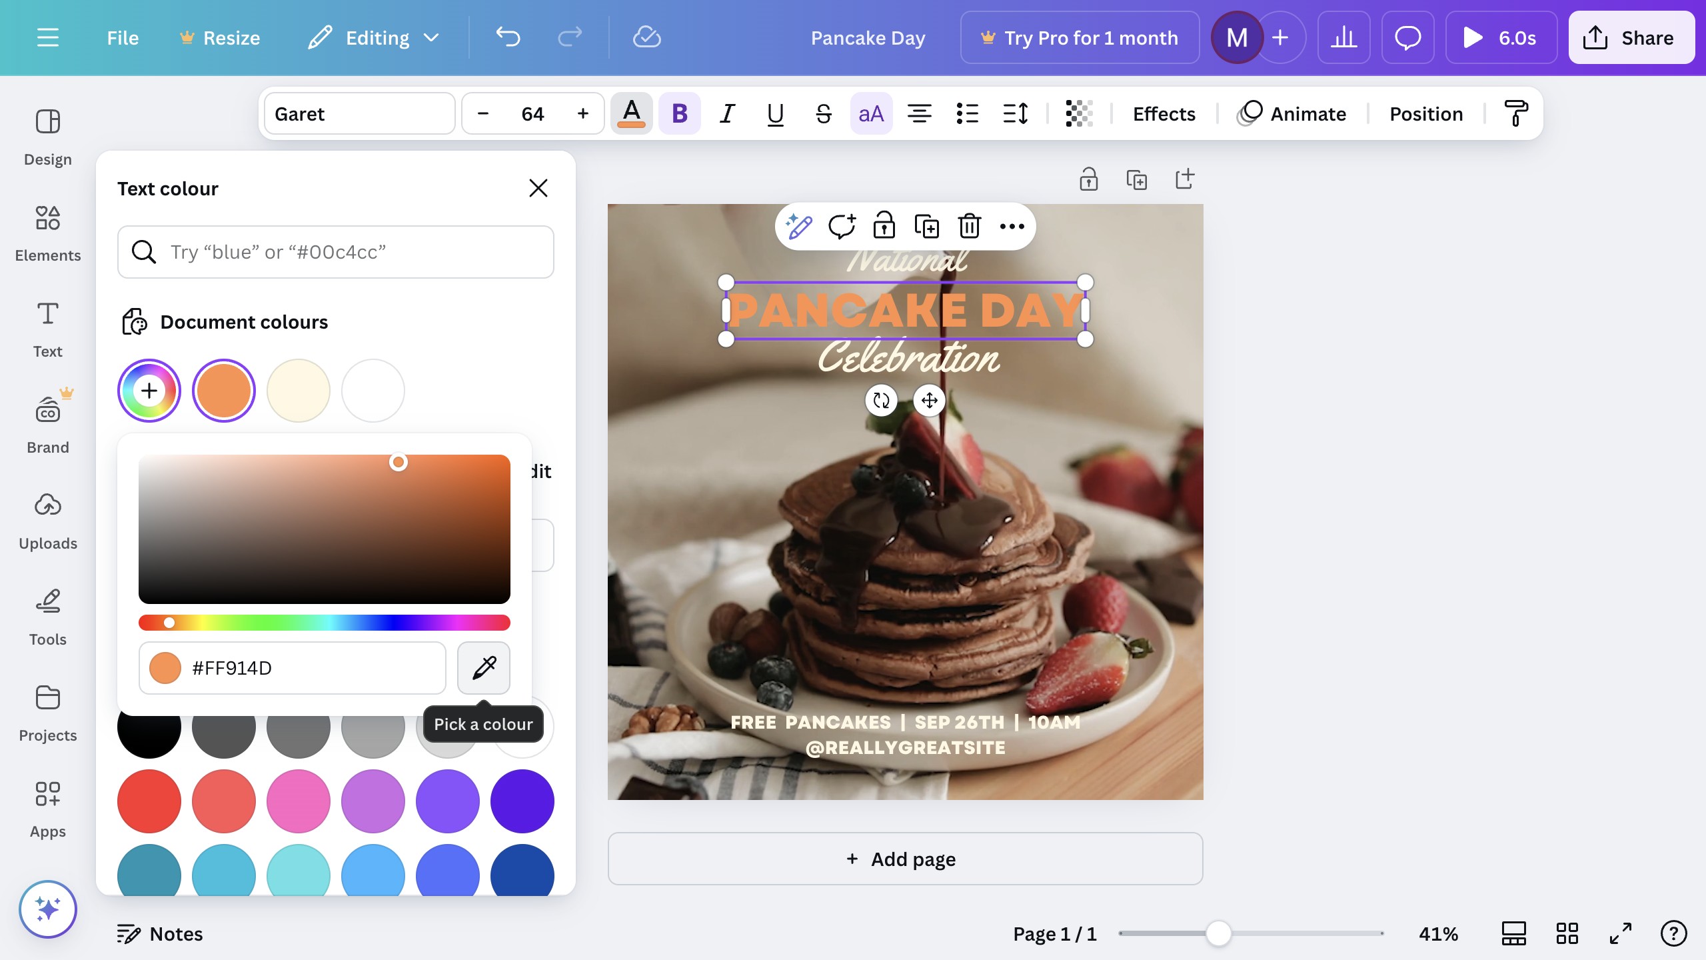Click the hue slider bar
Viewport: 1706px width, 960px height.
pos(325,623)
